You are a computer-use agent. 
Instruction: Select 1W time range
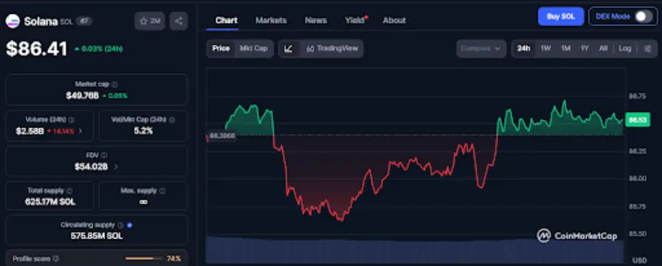pyautogui.click(x=545, y=49)
